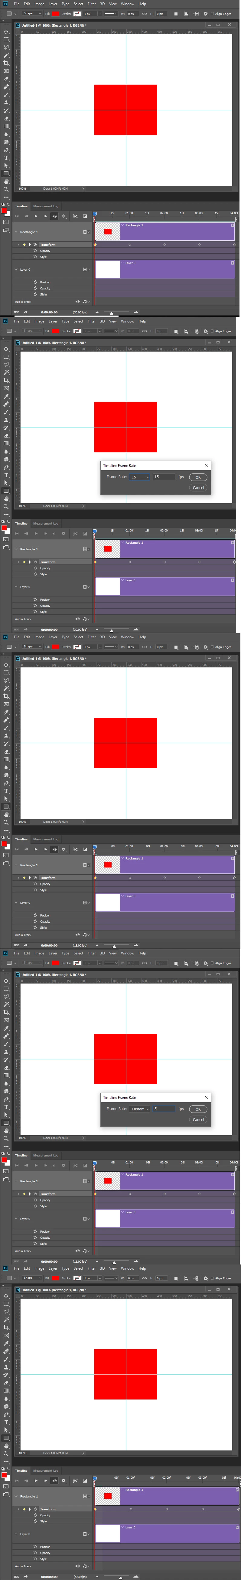241x1580 pixels.
Task: Play the timeline in the 5.00 fps window
Action: [35, 1480]
